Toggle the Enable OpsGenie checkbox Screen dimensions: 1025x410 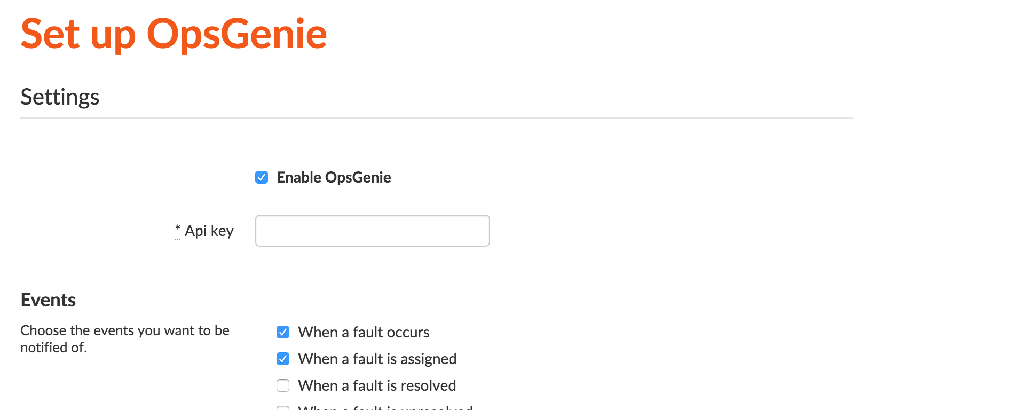pos(262,177)
